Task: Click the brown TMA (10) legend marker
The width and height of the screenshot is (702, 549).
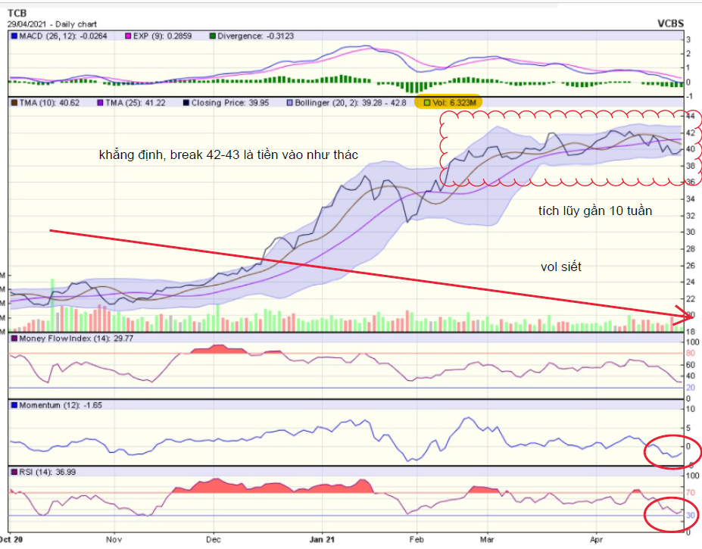Action: (x=14, y=102)
